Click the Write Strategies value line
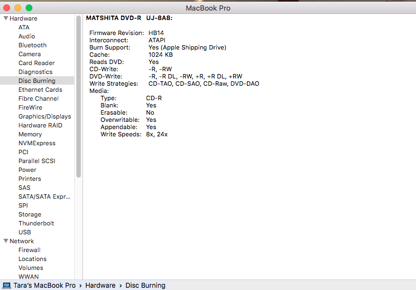 pos(204,83)
